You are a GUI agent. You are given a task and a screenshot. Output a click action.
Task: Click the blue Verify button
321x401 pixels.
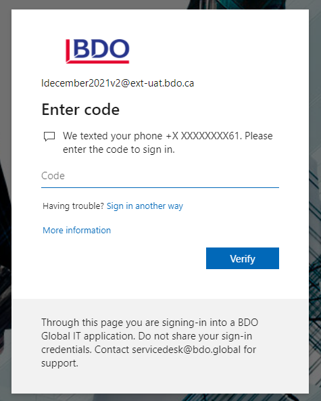243,258
